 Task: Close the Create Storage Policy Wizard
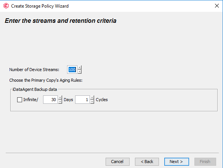(x=217, y=6)
